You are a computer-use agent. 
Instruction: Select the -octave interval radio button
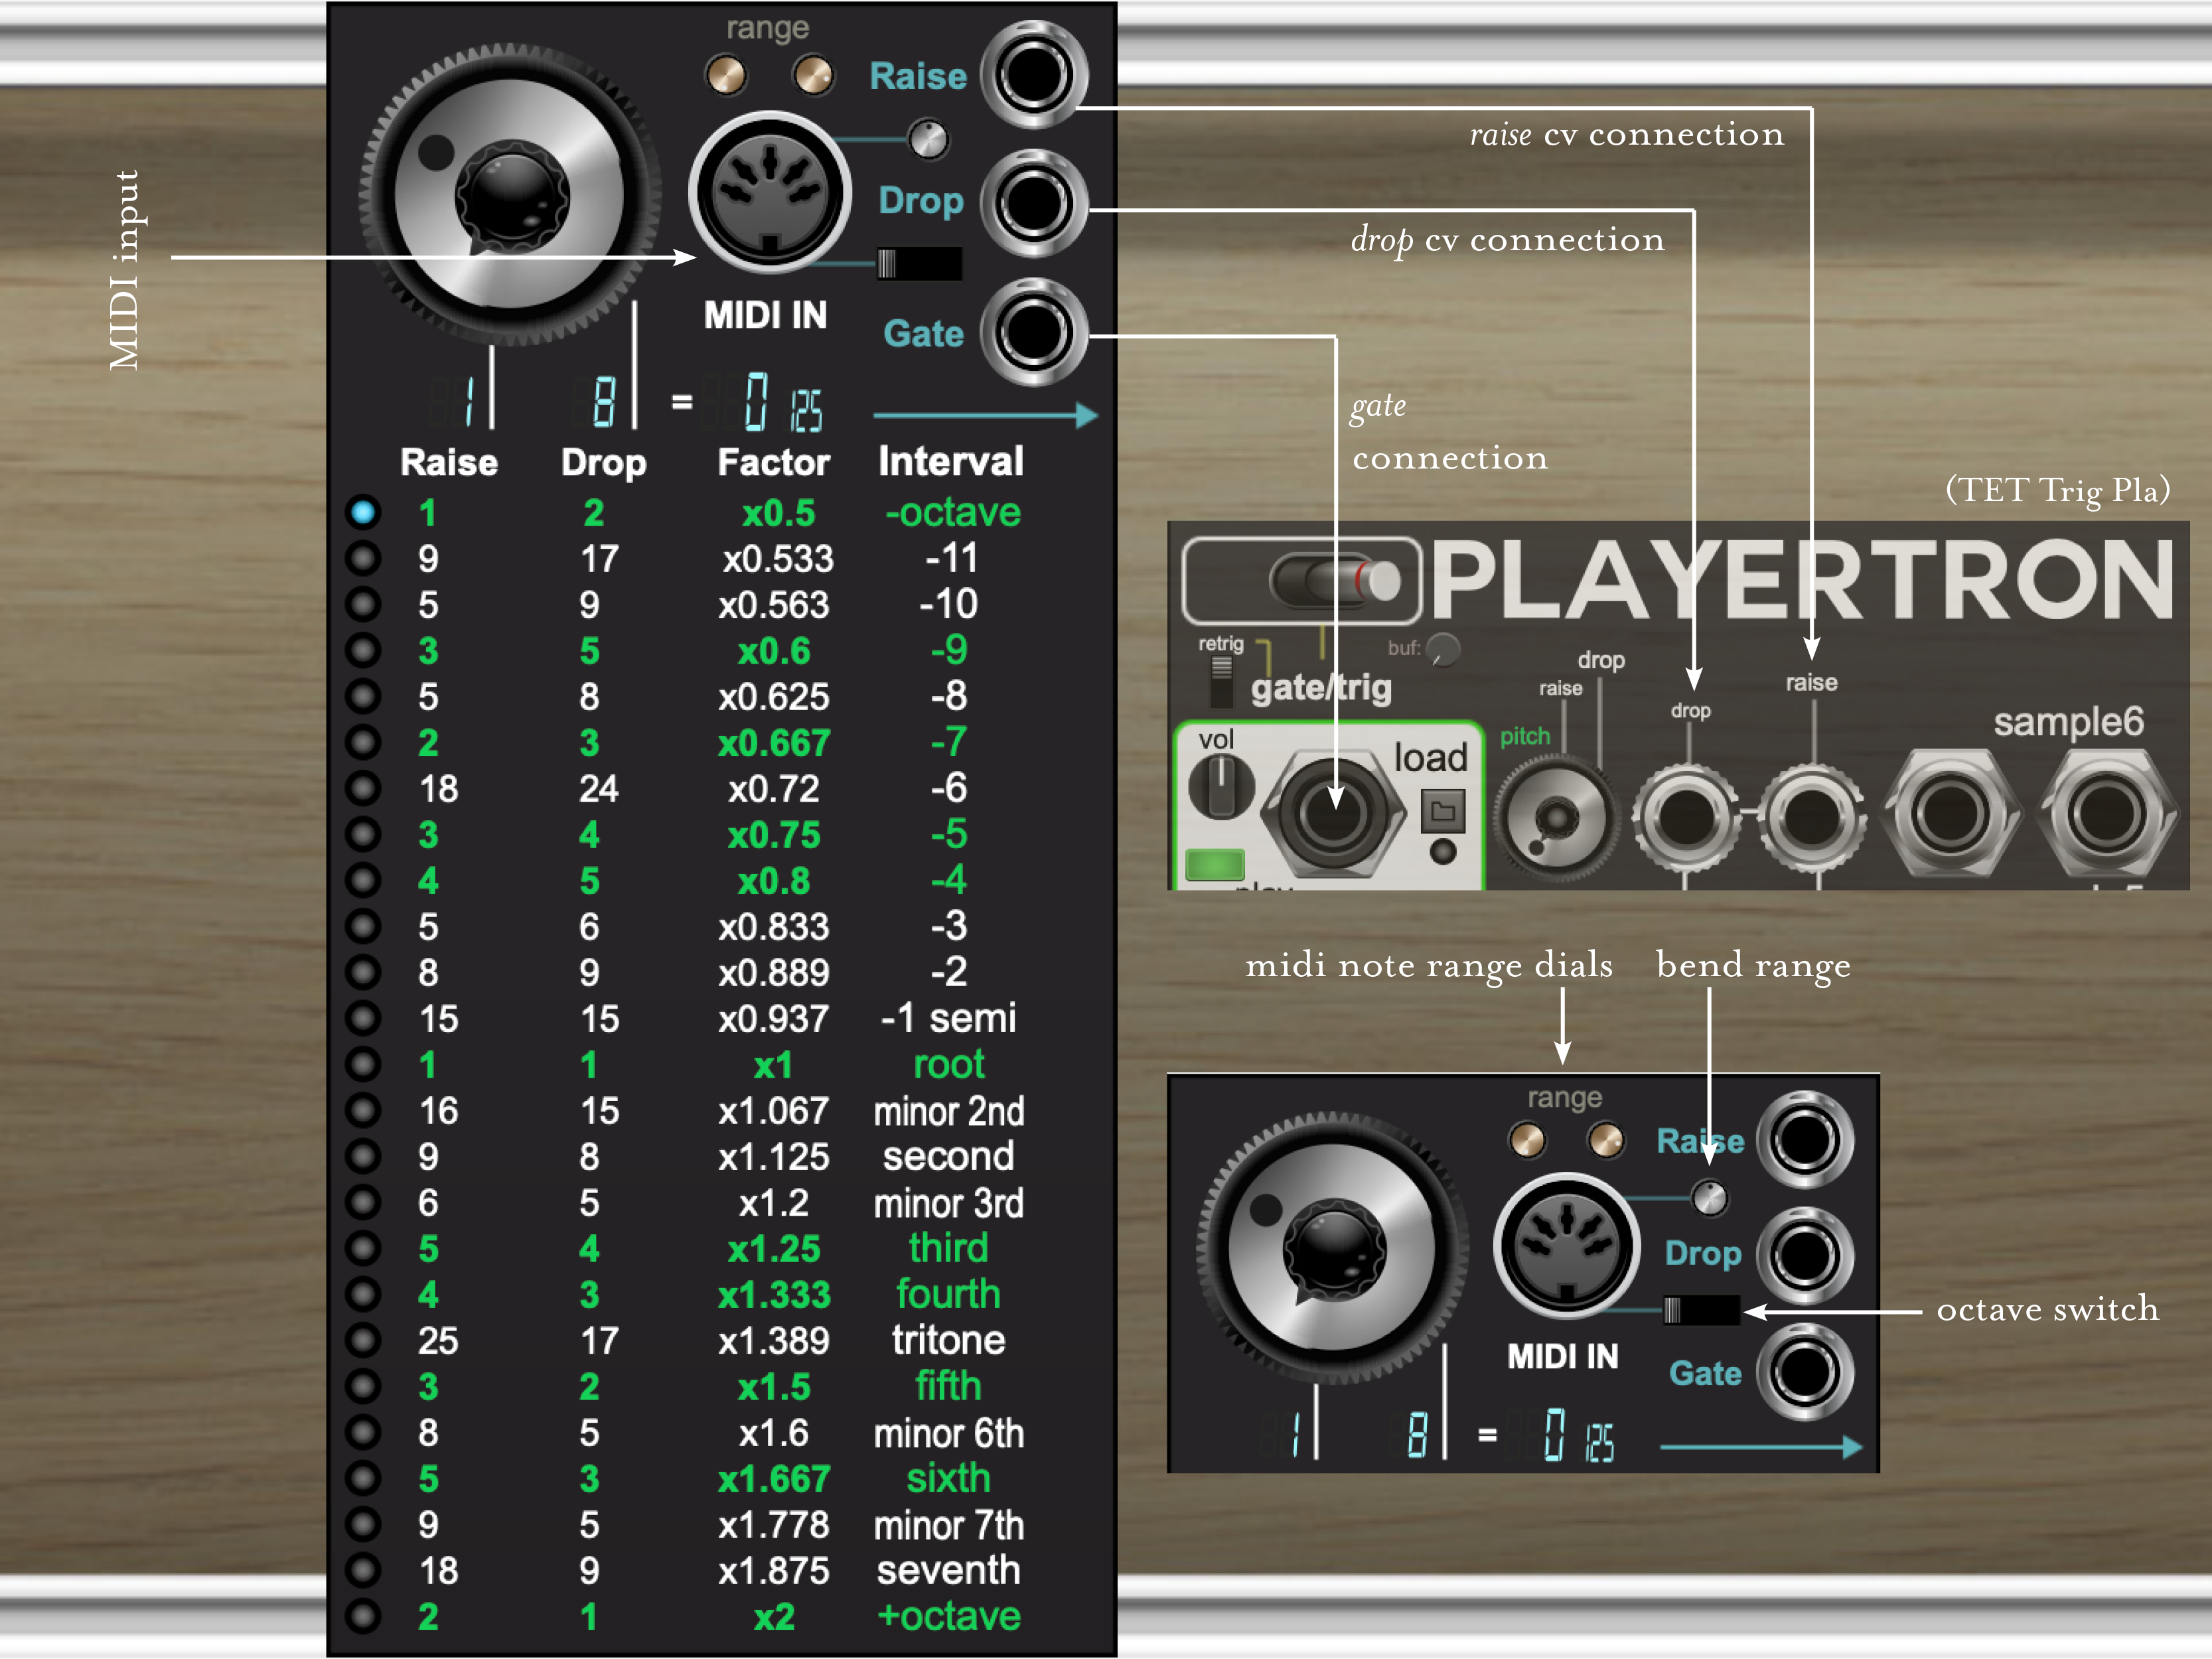pyautogui.click(x=363, y=512)
